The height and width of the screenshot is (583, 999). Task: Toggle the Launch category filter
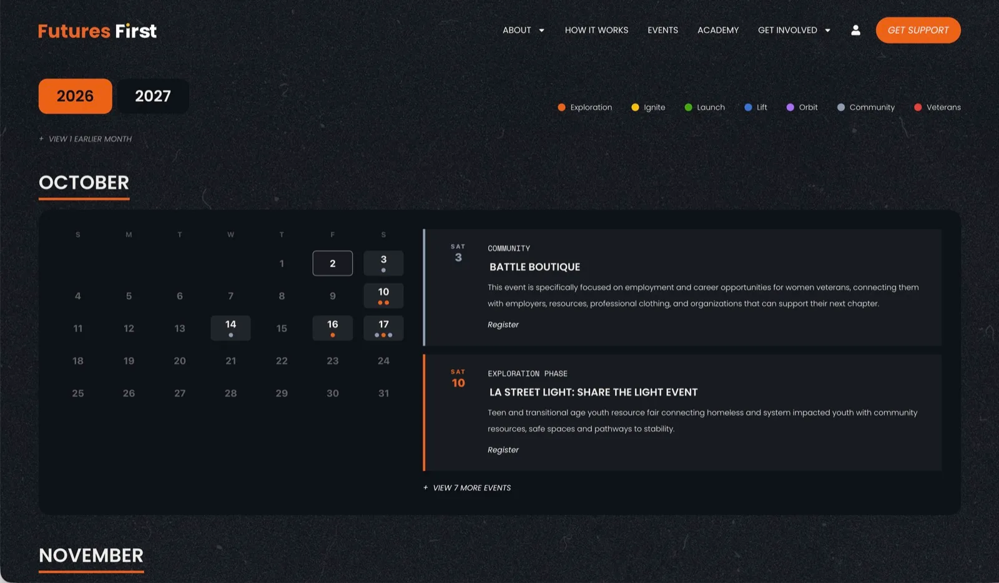point(705,107)
